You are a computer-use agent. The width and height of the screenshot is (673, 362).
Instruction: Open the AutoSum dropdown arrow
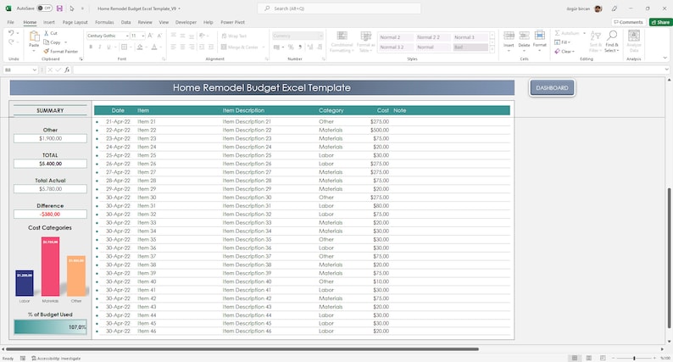pyautogui.click(x=584, y=33)
